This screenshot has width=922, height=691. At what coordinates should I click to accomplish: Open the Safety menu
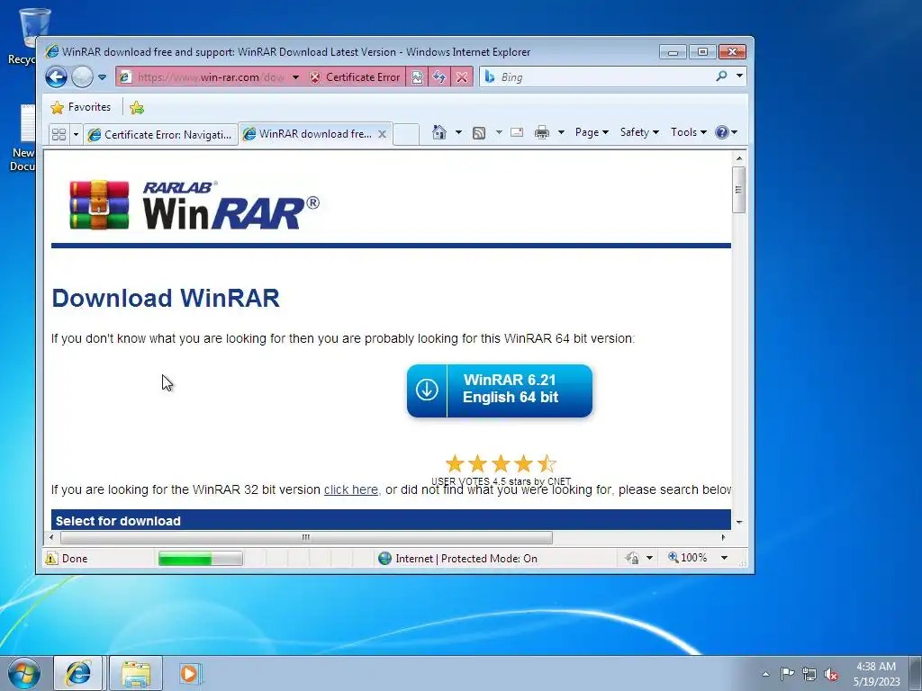click(x=640, y=132)
